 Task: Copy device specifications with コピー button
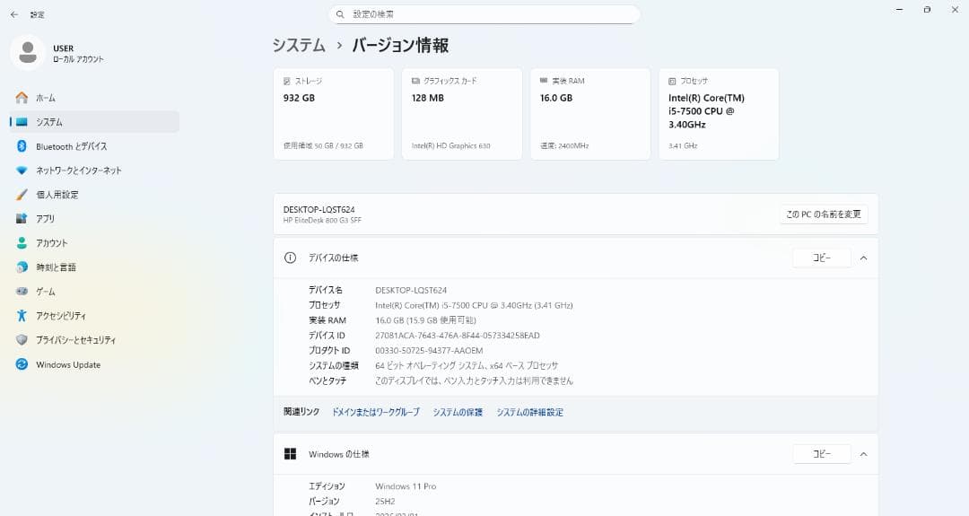[x=821, y=258]
